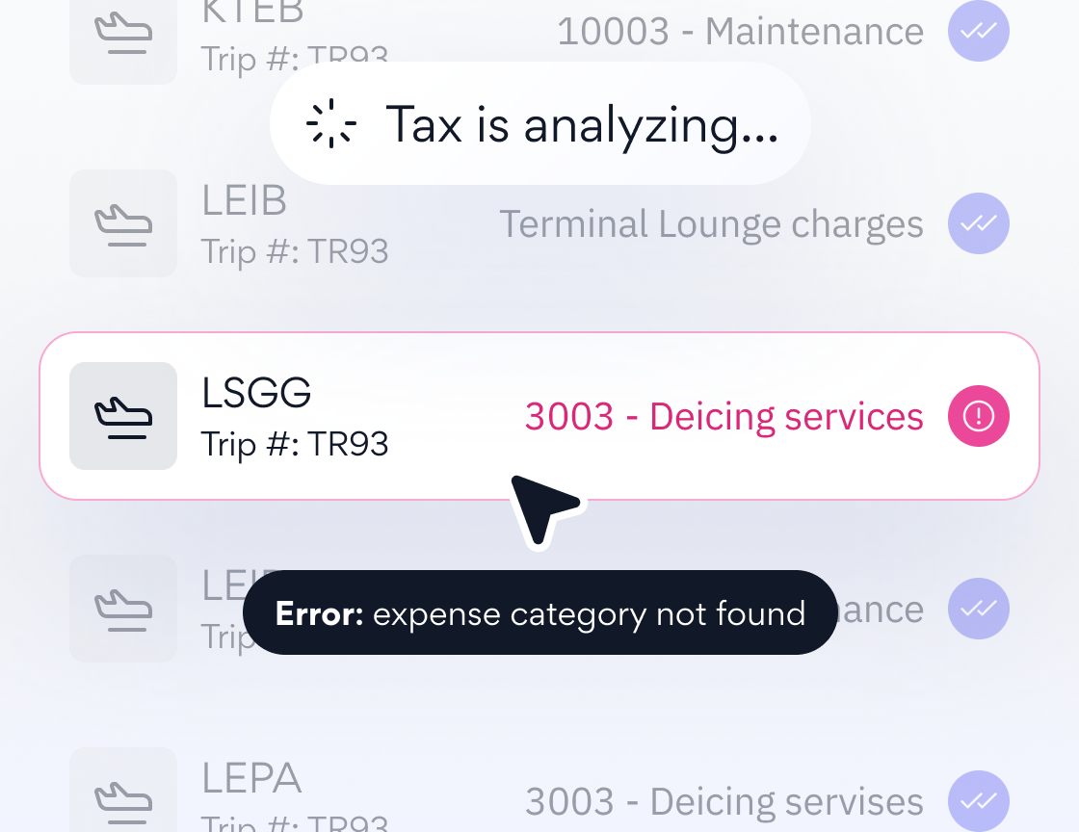Toggle the verified checkmark beside Terminal Lounge charges

(979, 223)
